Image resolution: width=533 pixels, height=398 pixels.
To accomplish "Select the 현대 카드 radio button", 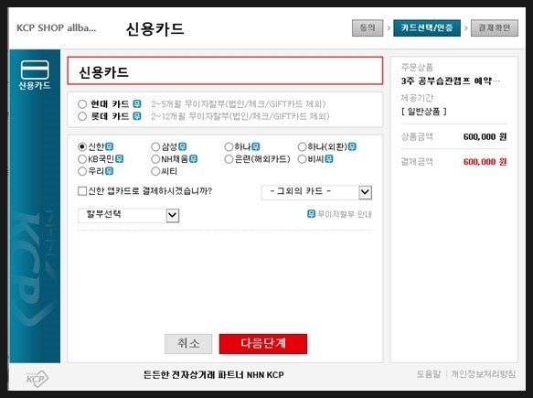I will point(82,104).
